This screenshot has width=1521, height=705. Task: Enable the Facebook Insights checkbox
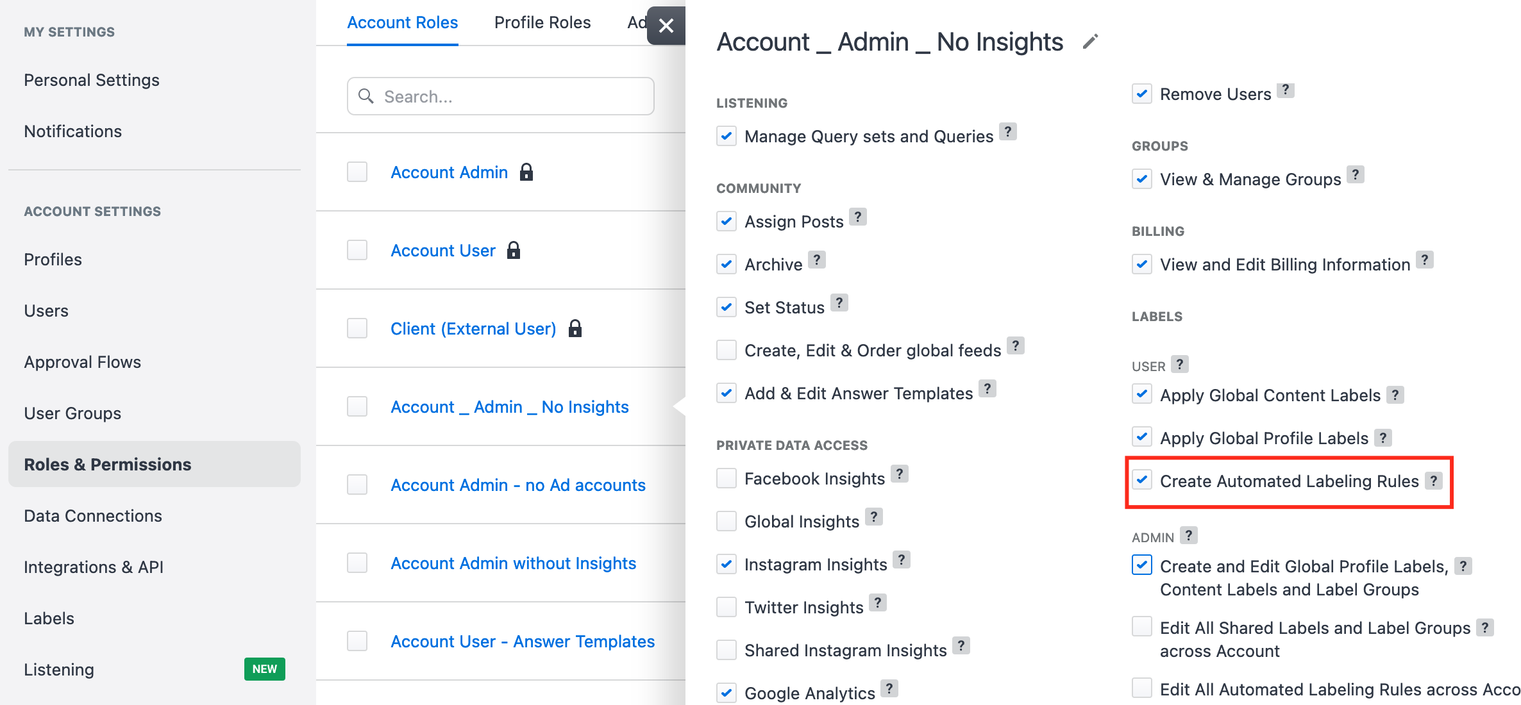click(725, 477)
